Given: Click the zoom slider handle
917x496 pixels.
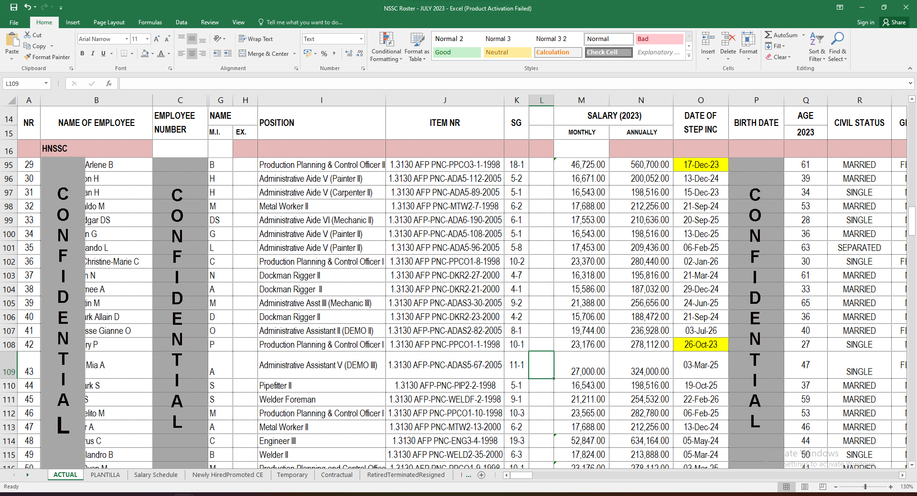Looking at the screenshot, I should pos(865,487).
